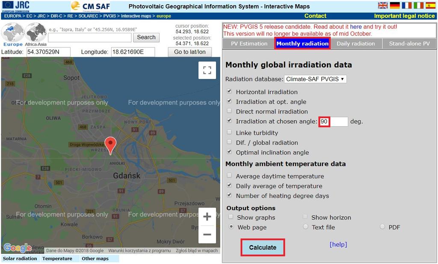Viewport: 438px width, 264px height.
Task: Open Important legal notice link
Action: point(405,16)
